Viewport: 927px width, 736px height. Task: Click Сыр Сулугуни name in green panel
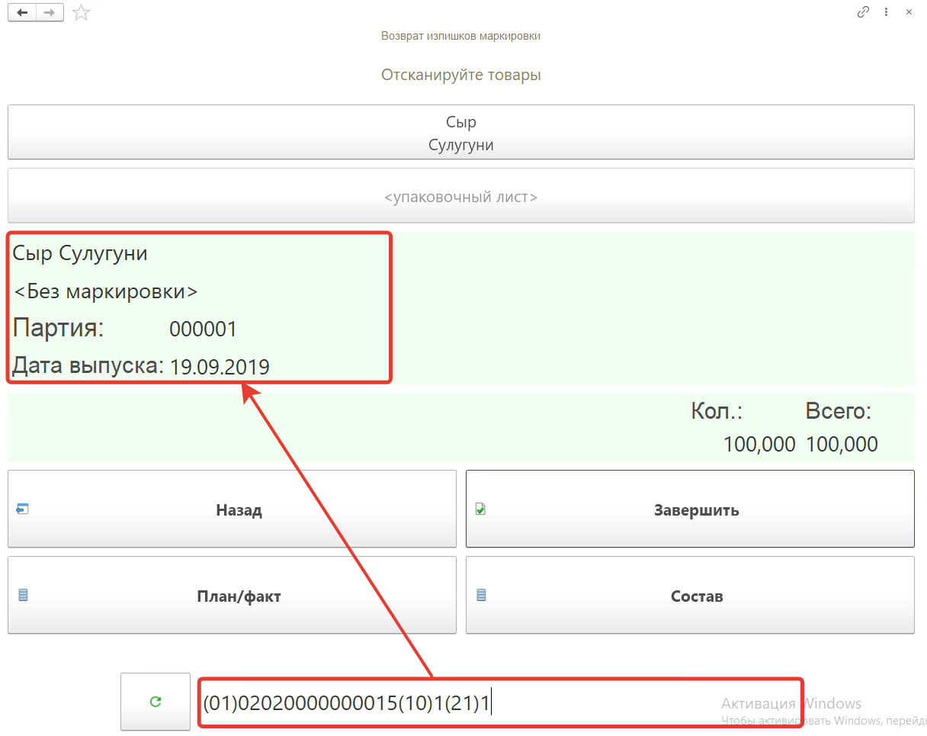[x=80, y=253]
